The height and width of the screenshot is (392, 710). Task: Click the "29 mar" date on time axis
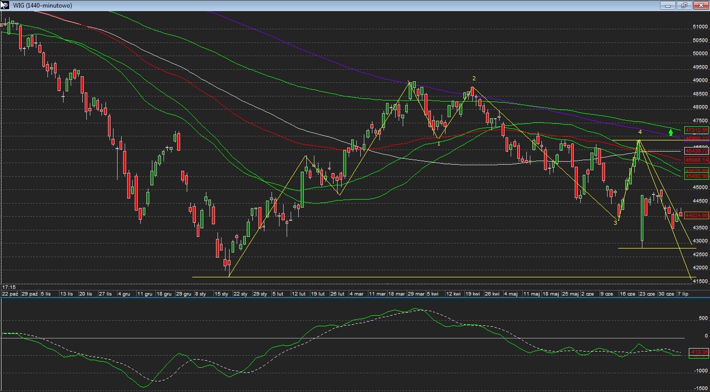coord(415,293)
